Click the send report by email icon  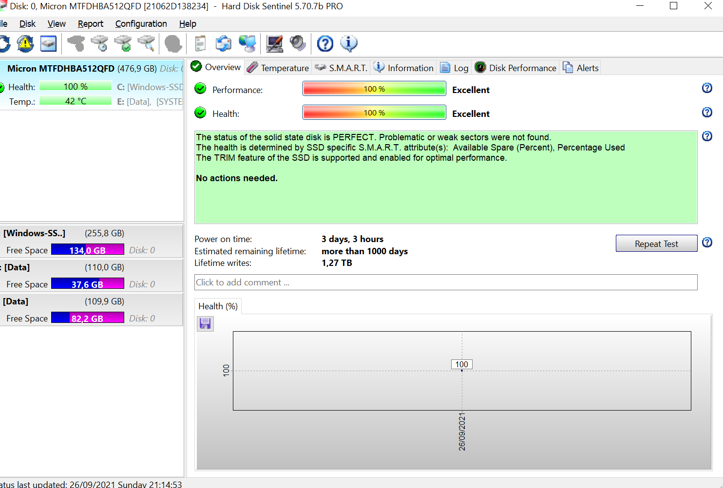[224, 44]
